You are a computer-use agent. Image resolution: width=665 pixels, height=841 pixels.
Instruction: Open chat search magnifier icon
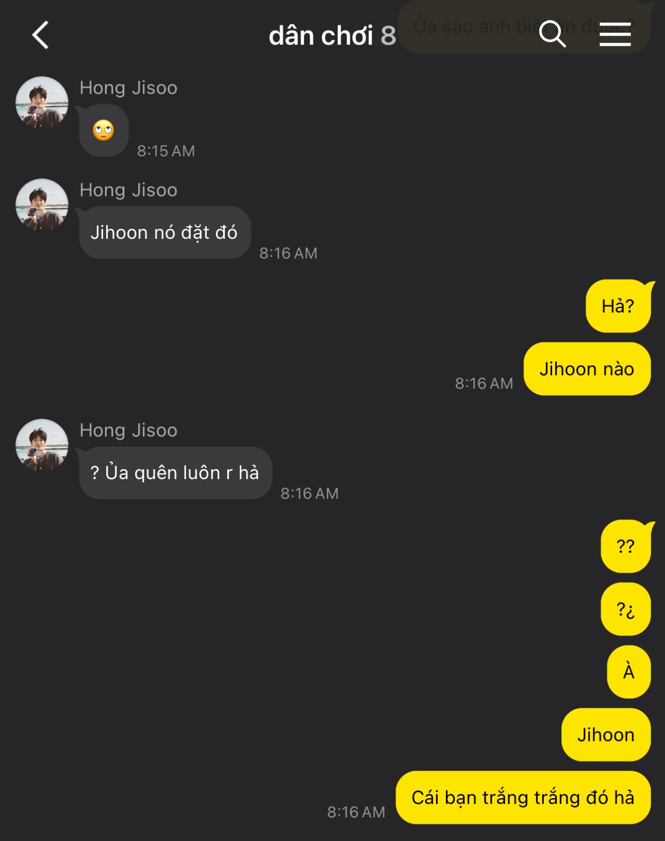[552, 34]
